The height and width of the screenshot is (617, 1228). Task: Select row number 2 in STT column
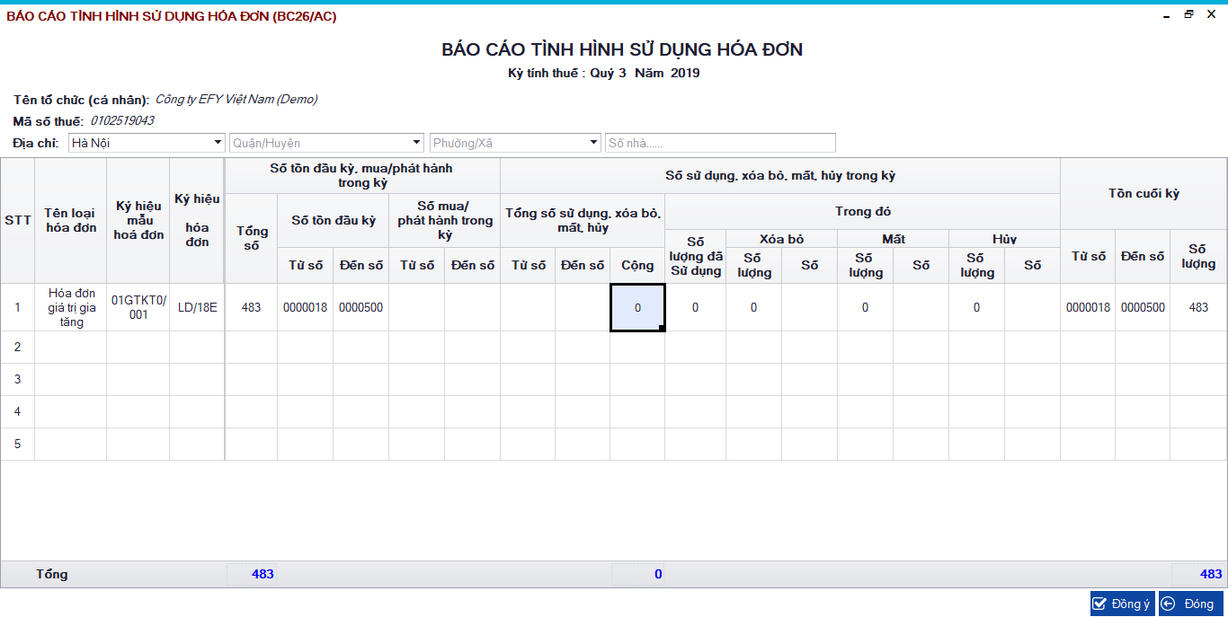coord(17,347)
